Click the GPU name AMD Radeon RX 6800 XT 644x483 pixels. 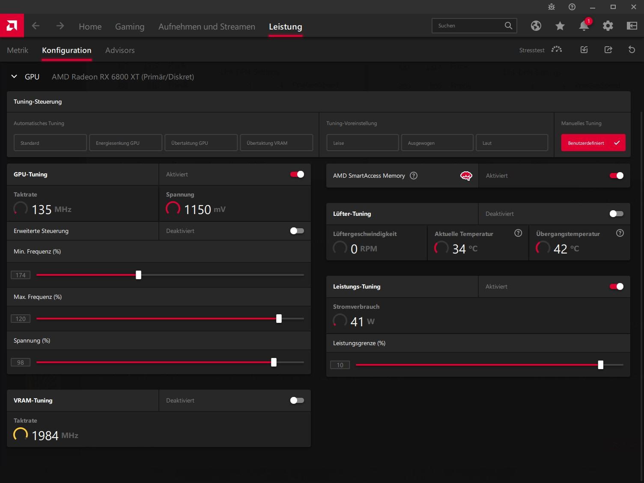click(123, 77)
